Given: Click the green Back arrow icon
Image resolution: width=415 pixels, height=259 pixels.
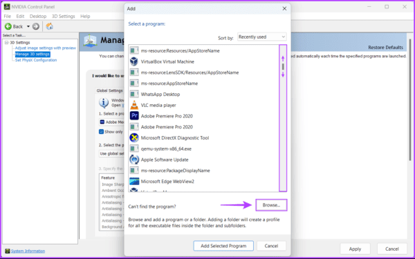Looking at the screenshot, I should click(x=8, y=26).
